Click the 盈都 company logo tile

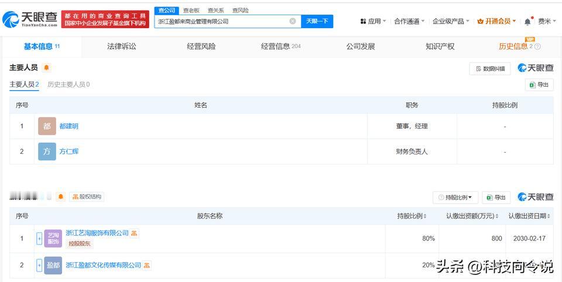(53, 266)
